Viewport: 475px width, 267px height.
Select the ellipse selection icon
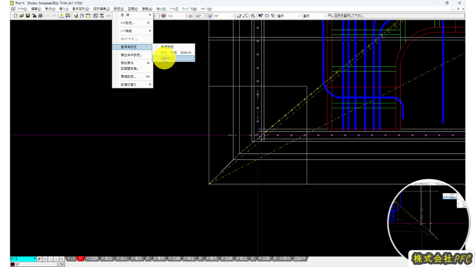point(267,16)
